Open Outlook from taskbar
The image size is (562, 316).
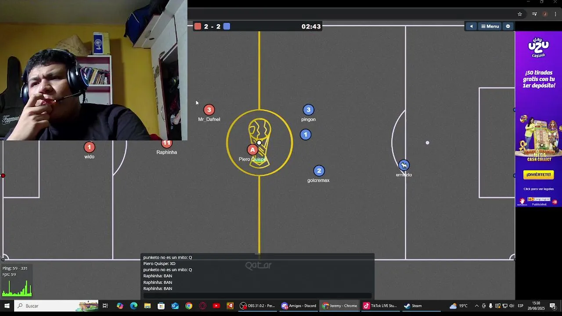tap(175, 306)
